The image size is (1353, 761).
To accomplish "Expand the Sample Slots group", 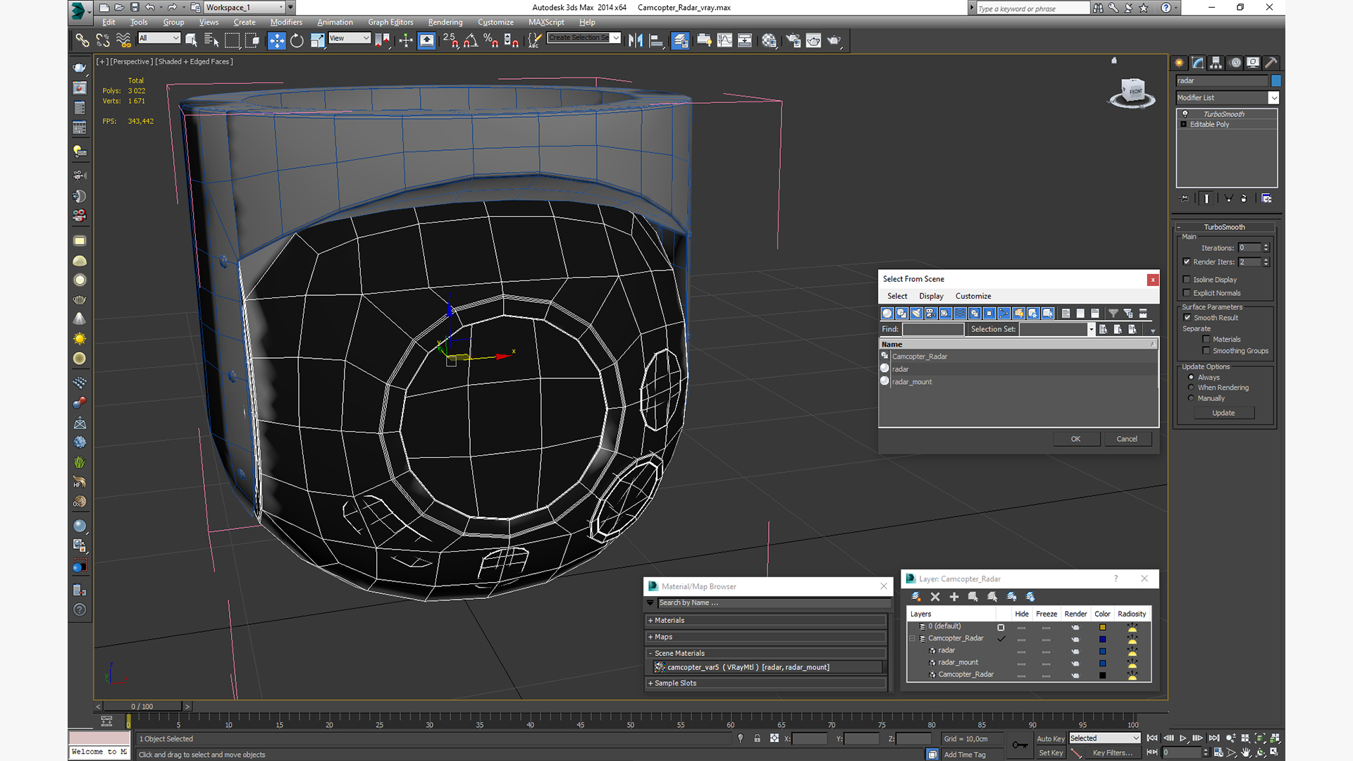I will pyautogui.click(x=765, y=683).
